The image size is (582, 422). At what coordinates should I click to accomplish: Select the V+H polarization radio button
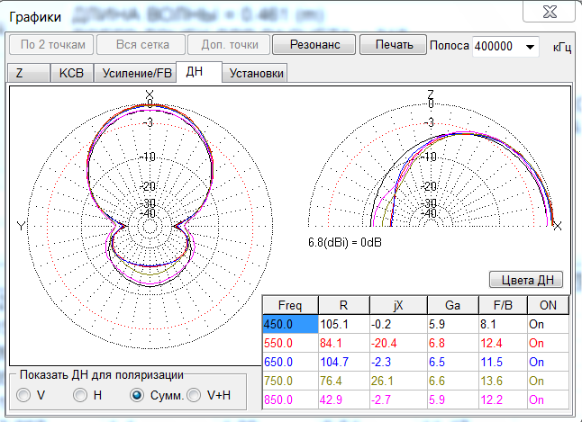(194, 394)
